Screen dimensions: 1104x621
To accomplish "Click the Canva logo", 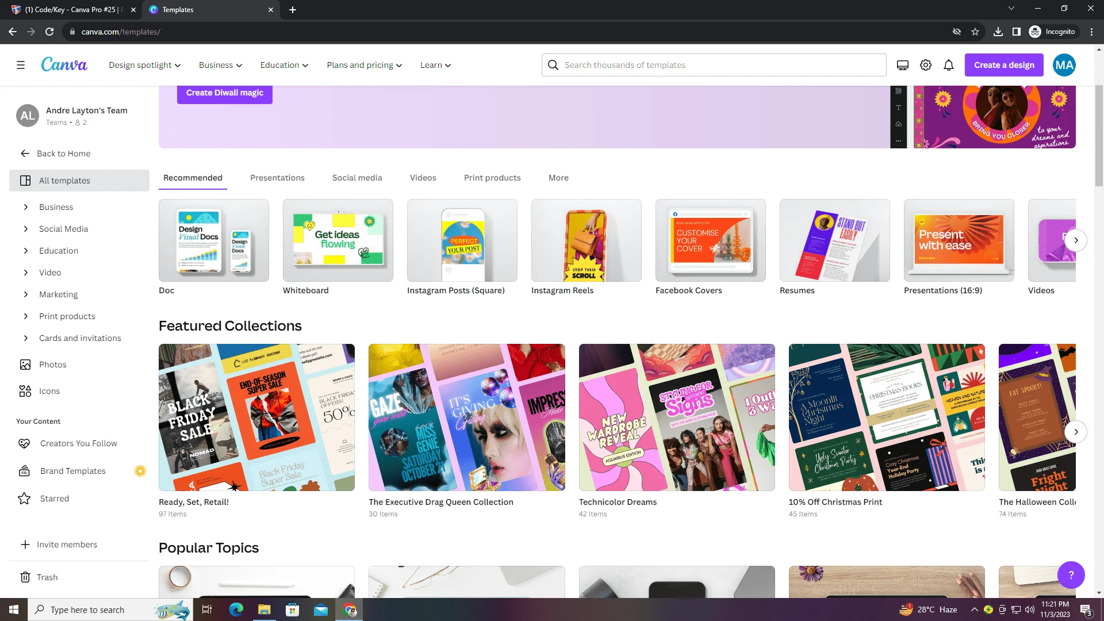I will tap(64, 64).
